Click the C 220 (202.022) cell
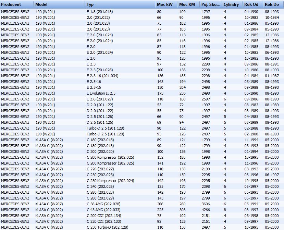 coord(100,169)
